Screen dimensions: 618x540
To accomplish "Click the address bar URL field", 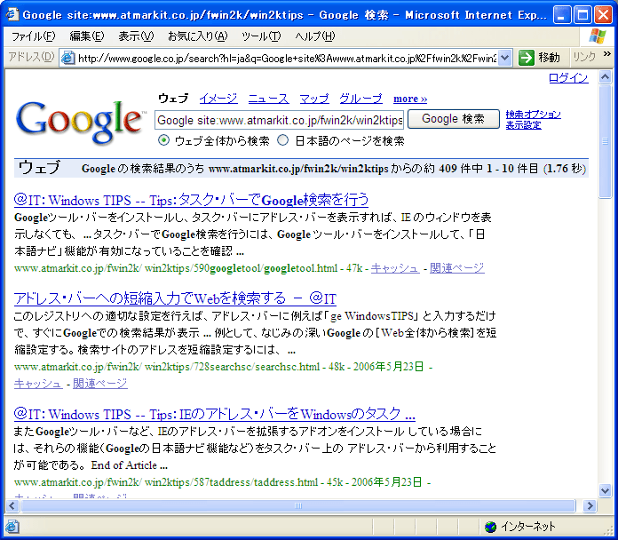I will [287, 59].
